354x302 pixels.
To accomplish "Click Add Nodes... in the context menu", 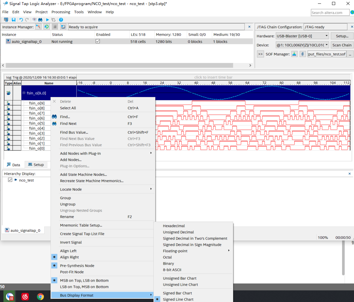I will click(71, 160).
